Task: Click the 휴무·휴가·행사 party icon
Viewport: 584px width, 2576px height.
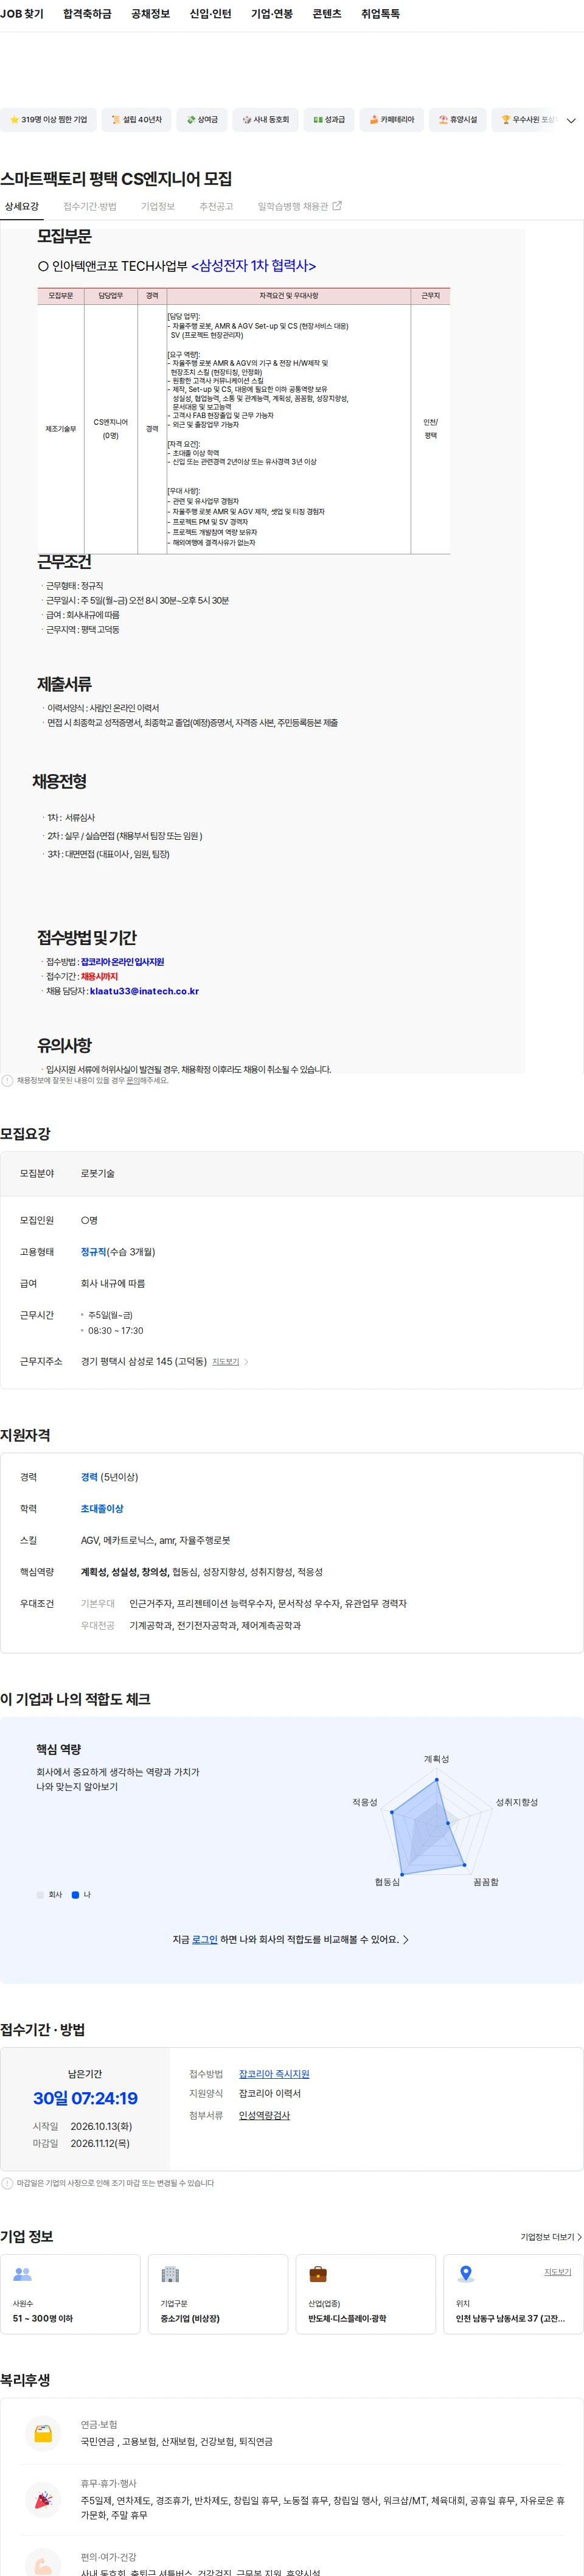Action: click(x=43, y=2499)
